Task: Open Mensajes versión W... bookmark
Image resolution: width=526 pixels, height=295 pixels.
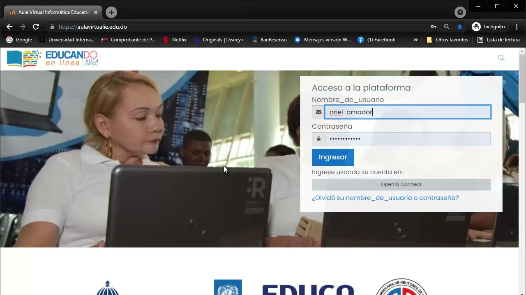Action: click(323, 40)
